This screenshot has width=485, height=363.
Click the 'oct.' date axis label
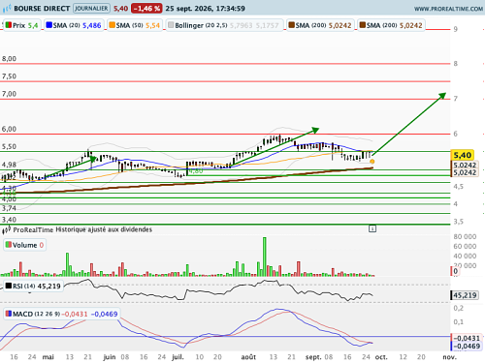pos(381,357)
